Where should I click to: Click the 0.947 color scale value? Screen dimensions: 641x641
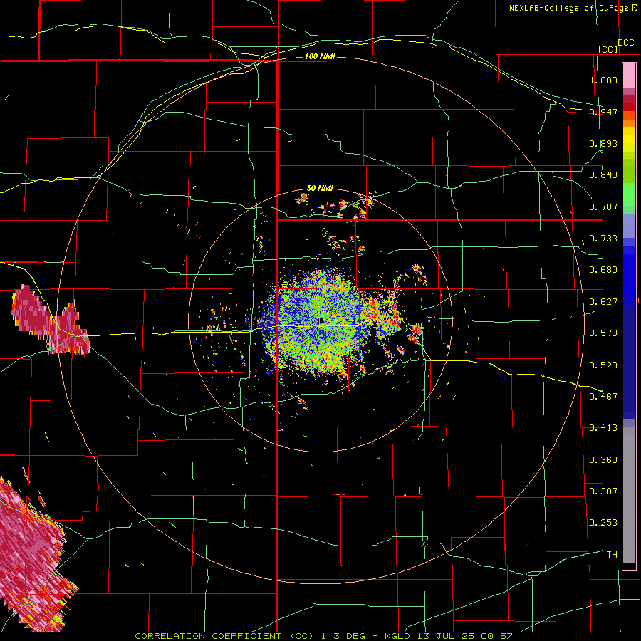pos(603,112)
